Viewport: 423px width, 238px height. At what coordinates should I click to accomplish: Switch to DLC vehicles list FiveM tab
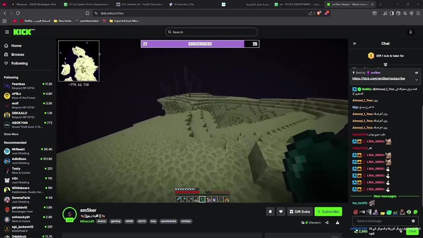139,4
